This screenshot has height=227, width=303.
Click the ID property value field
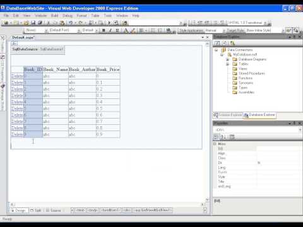pos(279,149)
